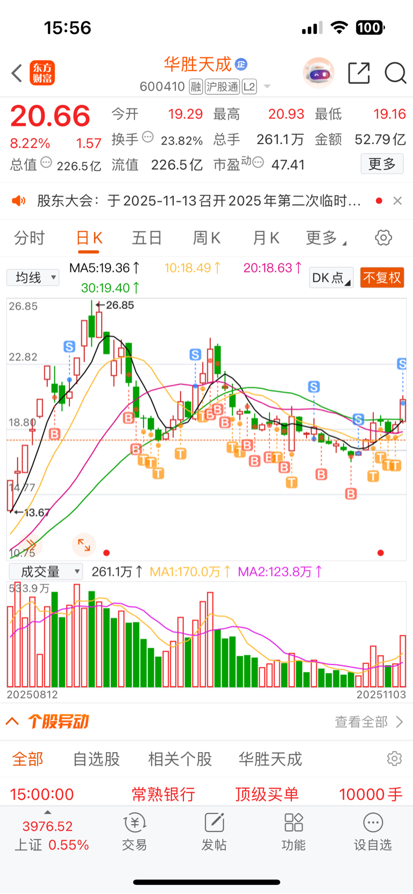The image size is (413, 894).
Task: Switch to the 分时 tab
Action: (29, 238)
